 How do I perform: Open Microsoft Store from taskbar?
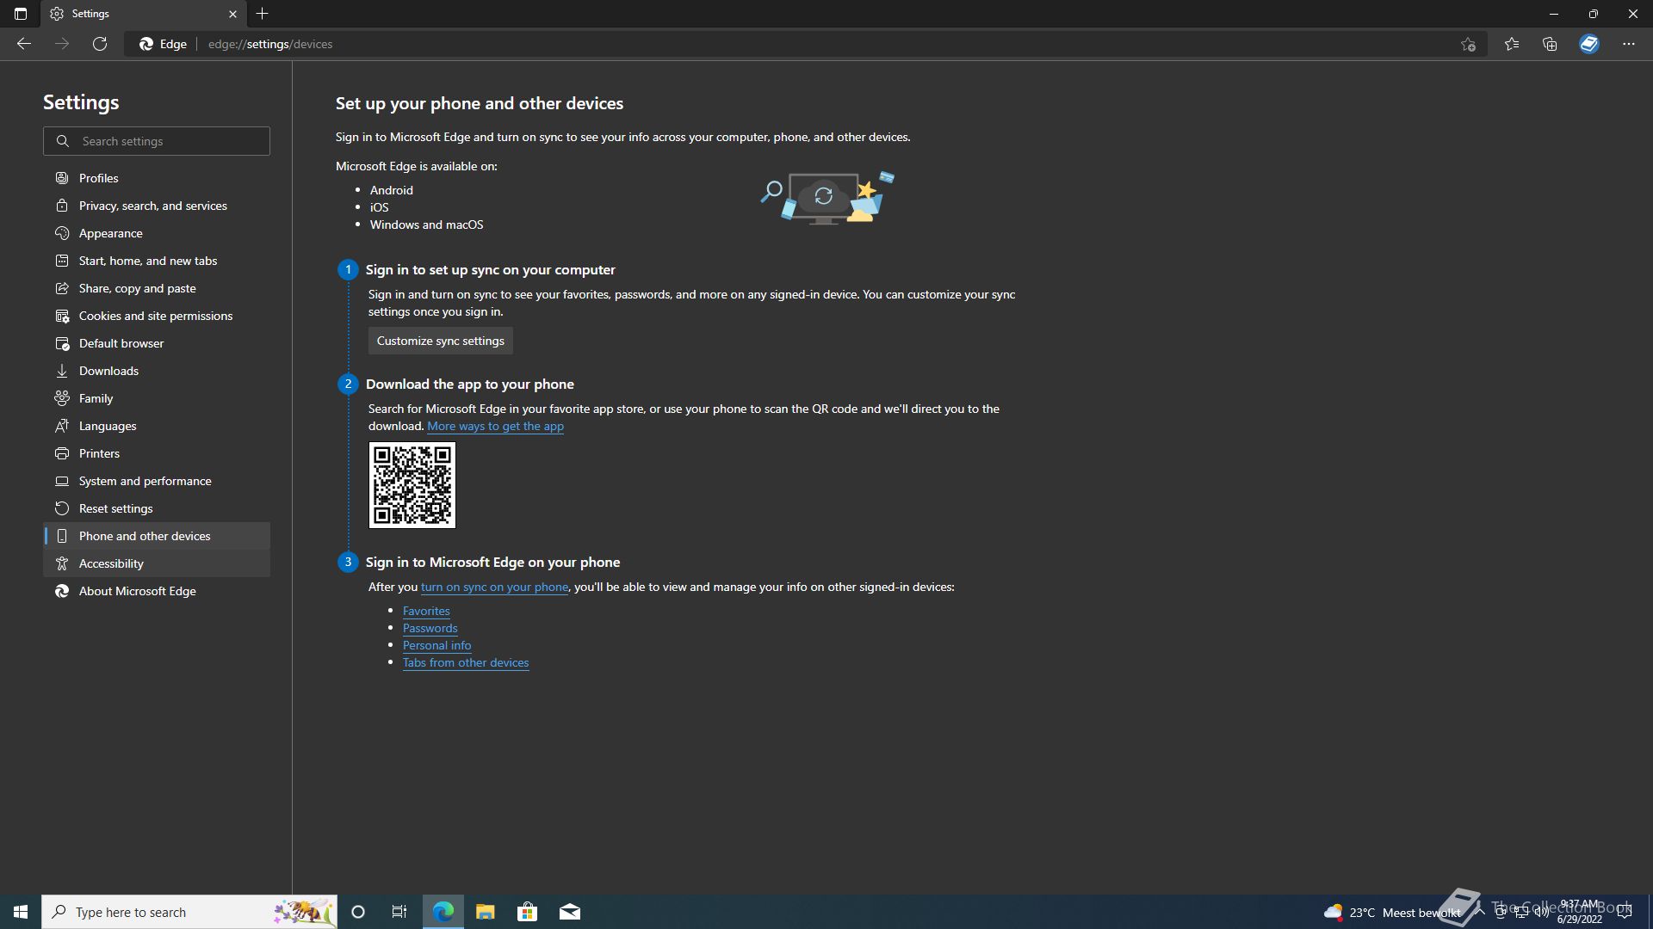point(527,912)
